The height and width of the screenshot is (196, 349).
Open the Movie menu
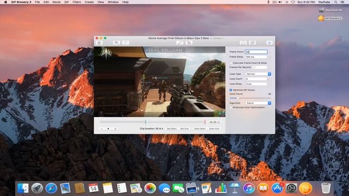click(57, 2)
